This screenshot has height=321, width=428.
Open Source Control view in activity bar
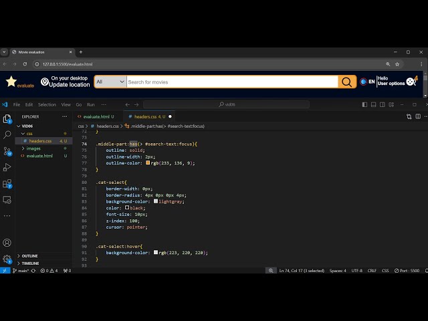point(7,151)
